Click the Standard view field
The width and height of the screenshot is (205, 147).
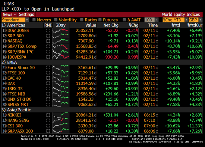(x=13, y=20)
